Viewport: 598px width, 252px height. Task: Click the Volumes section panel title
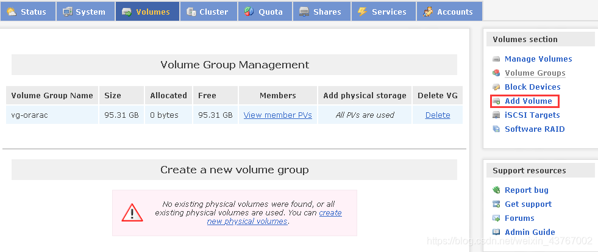coord(525,39)
